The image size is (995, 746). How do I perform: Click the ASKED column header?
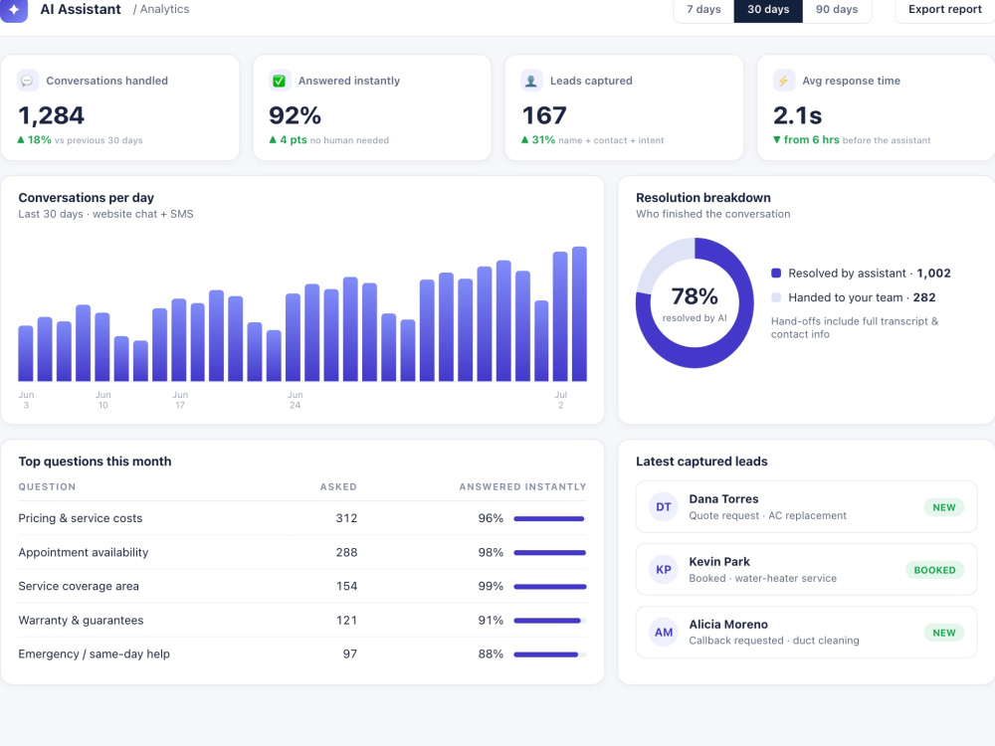338,487
